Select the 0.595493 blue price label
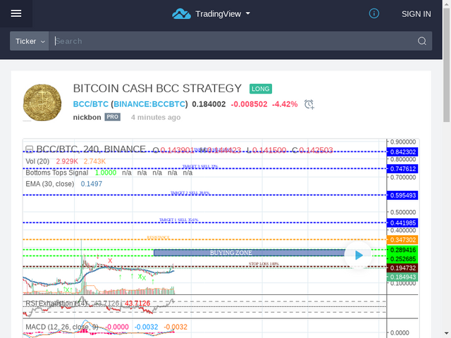The height and width of the screenshot is (338, 451). click(402, 196)
